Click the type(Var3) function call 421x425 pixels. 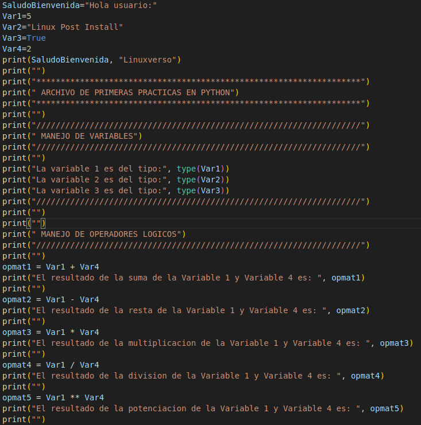tap(202, 190)
